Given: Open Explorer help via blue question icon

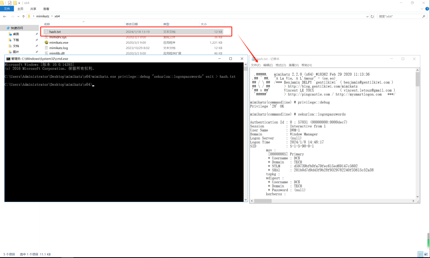Looking at the screenshot, I should click(427, 9).
